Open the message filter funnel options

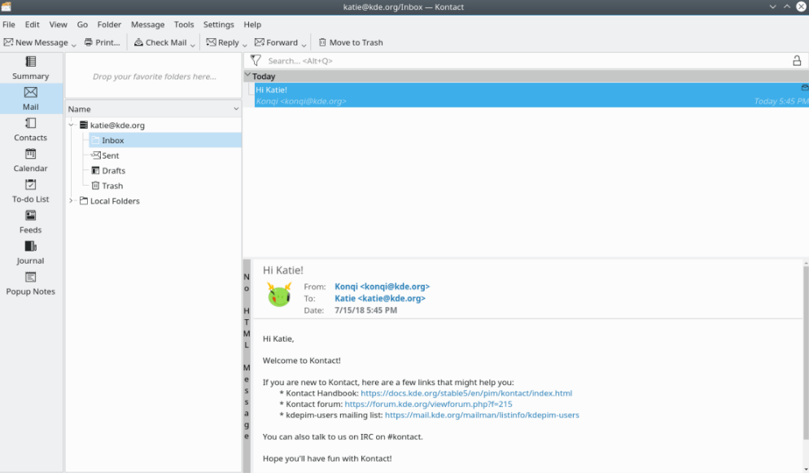tap(256, 60)
